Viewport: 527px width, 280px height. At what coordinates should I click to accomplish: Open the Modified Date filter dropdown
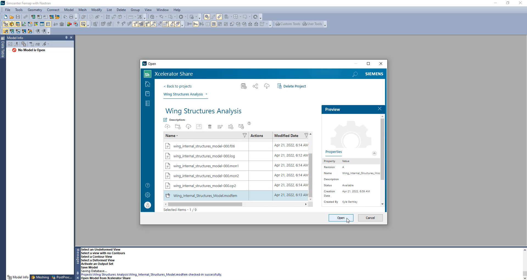(x=306, y=135)
